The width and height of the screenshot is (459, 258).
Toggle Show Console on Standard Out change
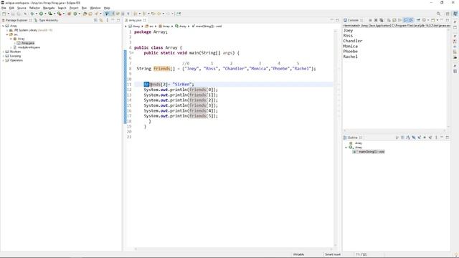pyautogui.click(x=405, y=20)
